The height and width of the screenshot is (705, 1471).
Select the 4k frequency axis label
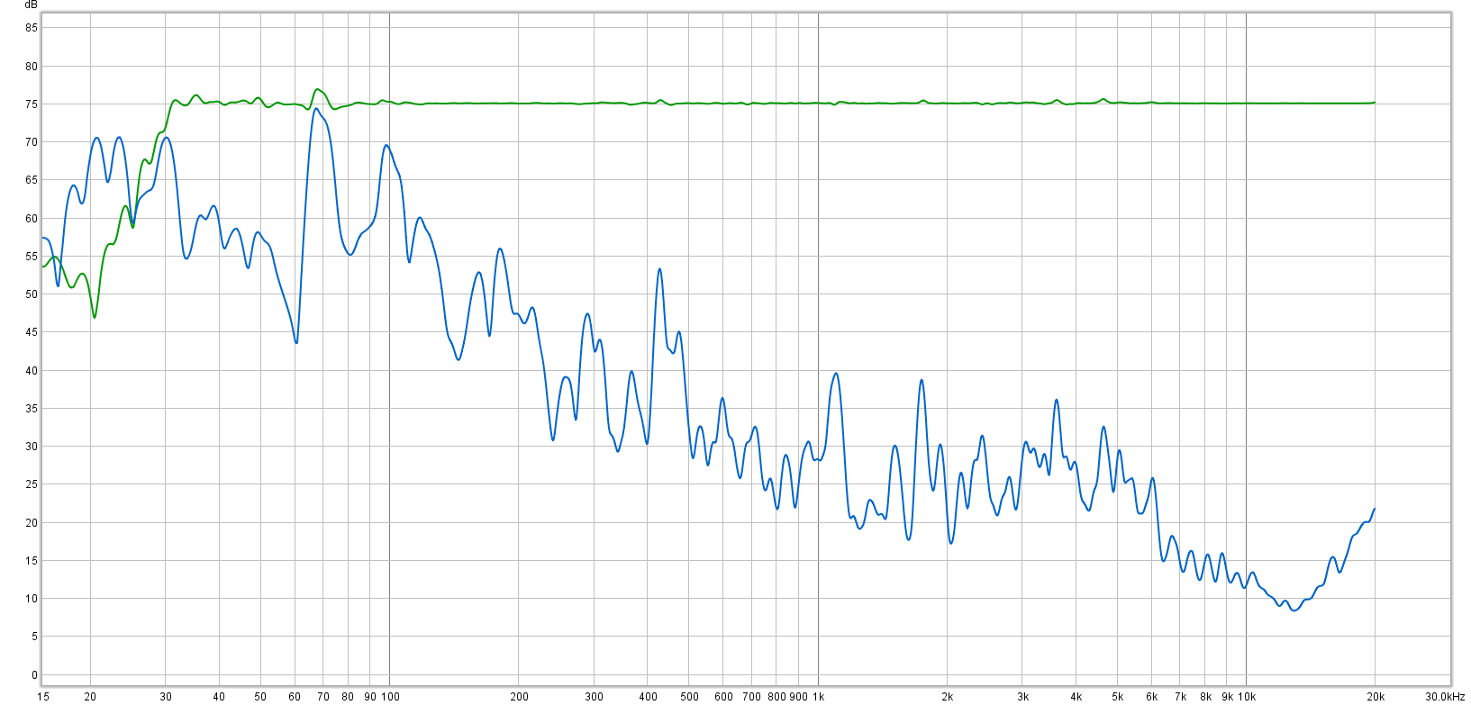click(x=1076, y=697)
